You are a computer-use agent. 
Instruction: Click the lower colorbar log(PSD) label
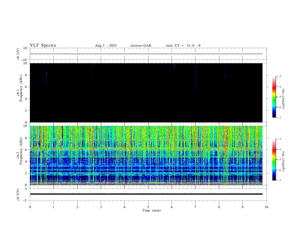tap(284, 161)
